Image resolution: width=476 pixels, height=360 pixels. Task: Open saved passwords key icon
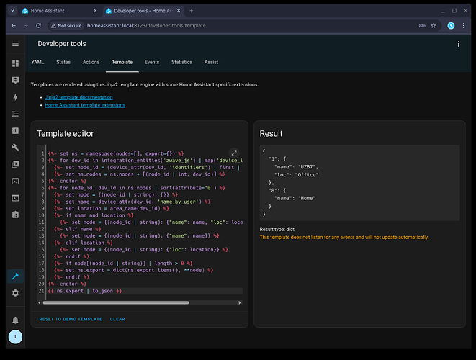tap(422, 26)
